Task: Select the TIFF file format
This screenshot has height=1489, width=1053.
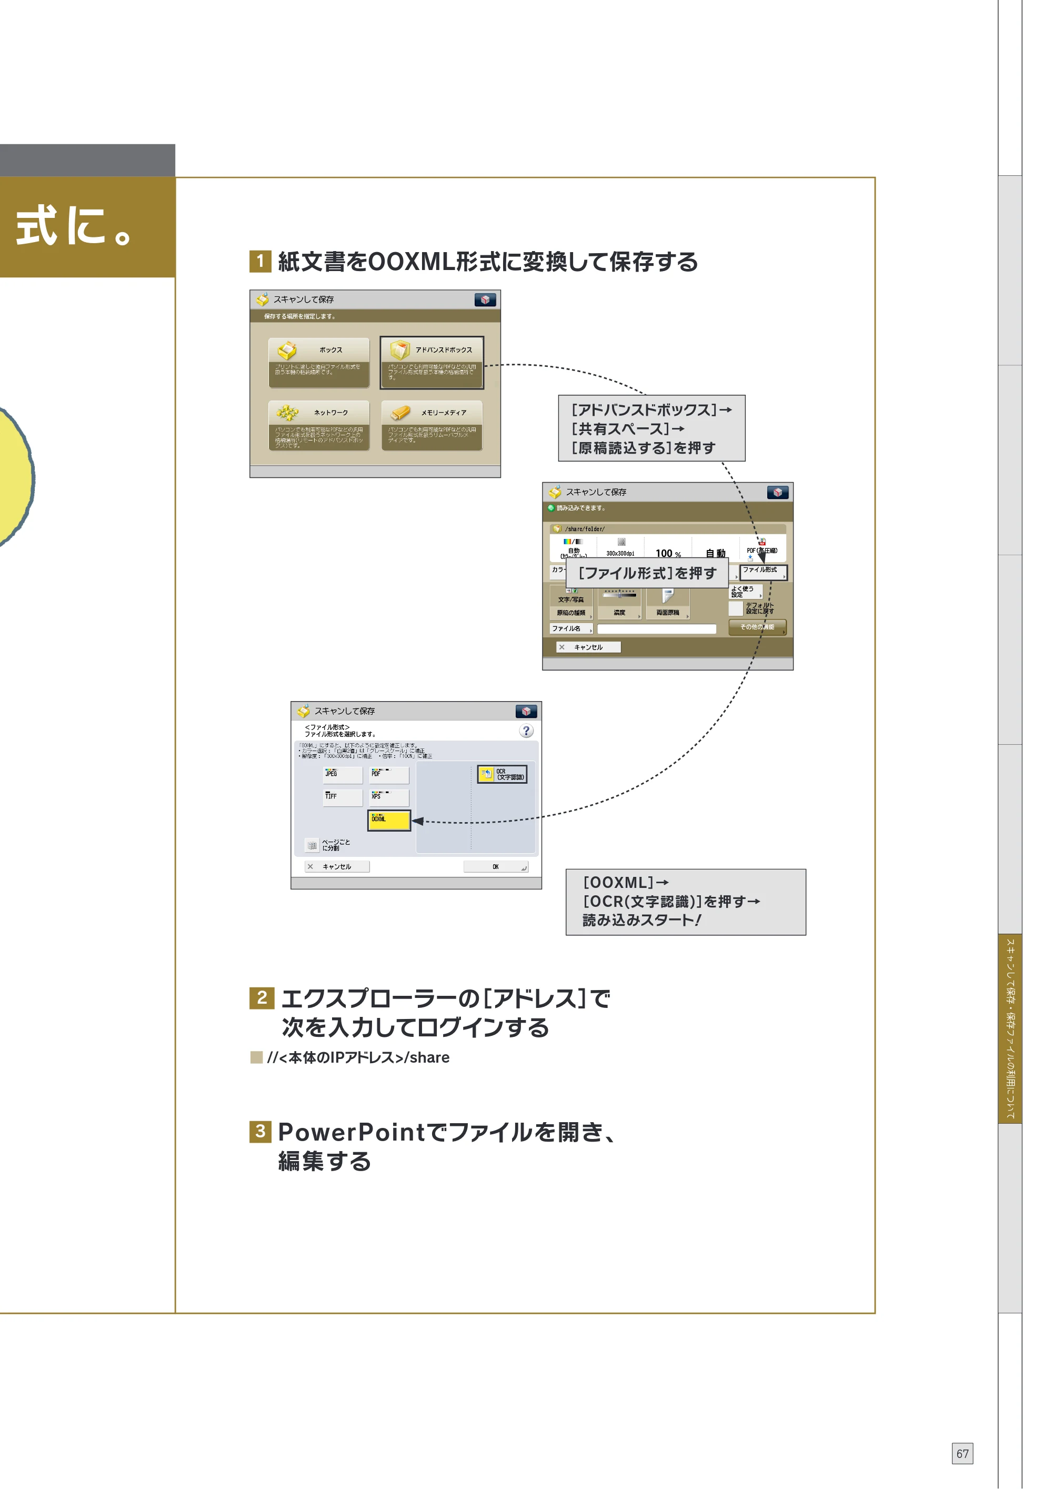Action: point(343,798)
